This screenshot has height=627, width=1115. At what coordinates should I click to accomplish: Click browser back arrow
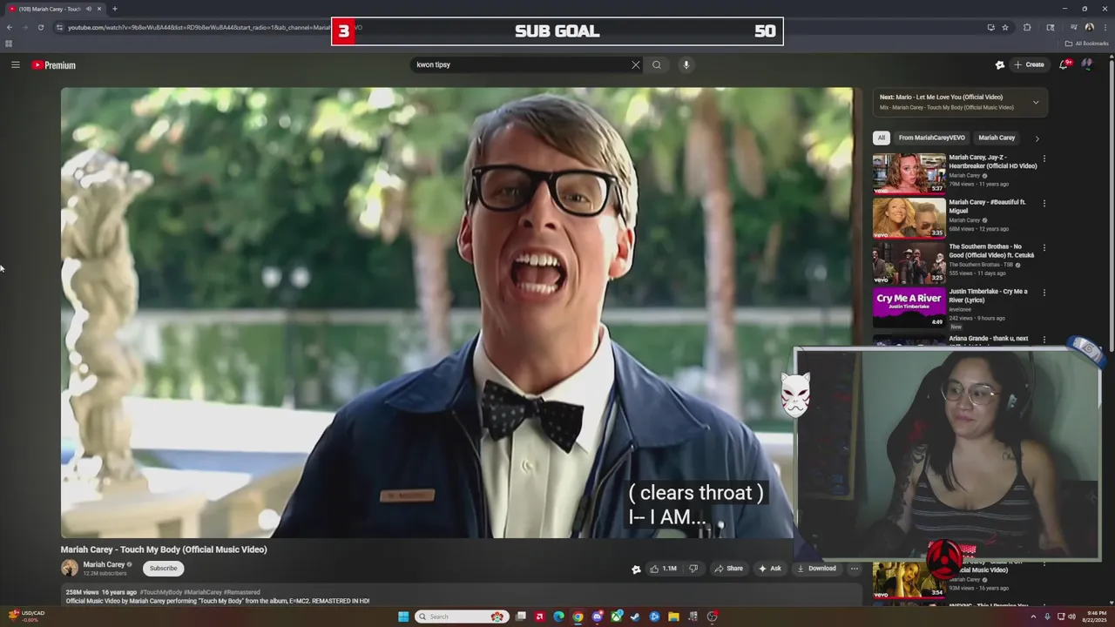[x=10, y=27]
